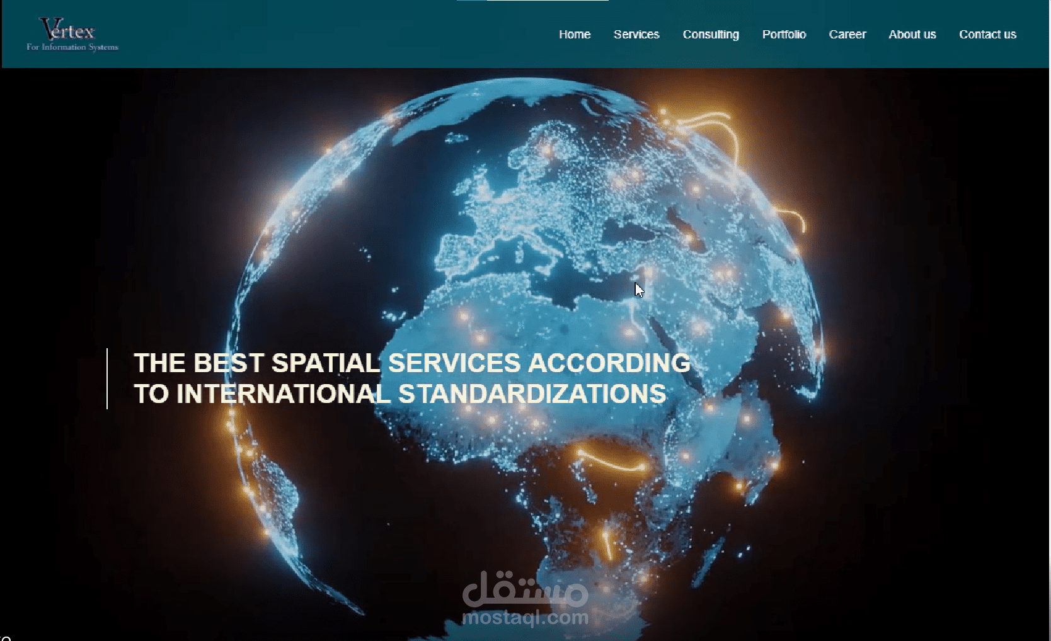This screenshot has width=1051, height=641.
Task: Navigate to the Portfolio section
Action: [x=784, y=35]
